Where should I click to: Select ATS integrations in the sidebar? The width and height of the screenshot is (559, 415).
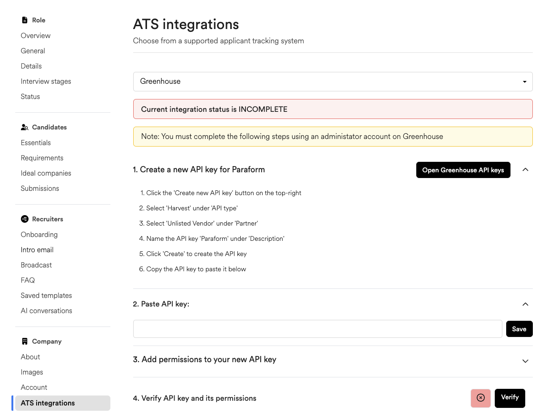pos(63,403)
